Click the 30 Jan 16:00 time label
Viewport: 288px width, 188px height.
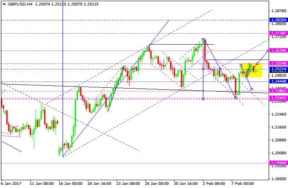[x=186, y=183]
